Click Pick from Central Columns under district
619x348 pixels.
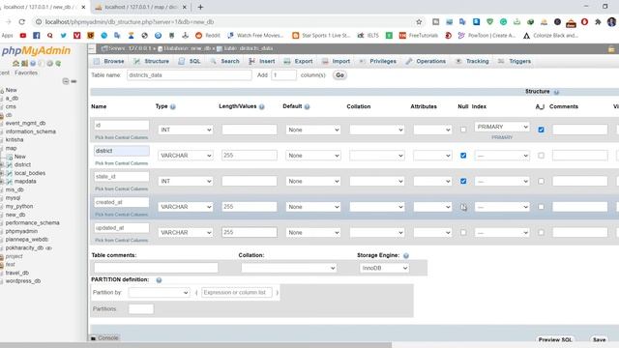point(122,163)
